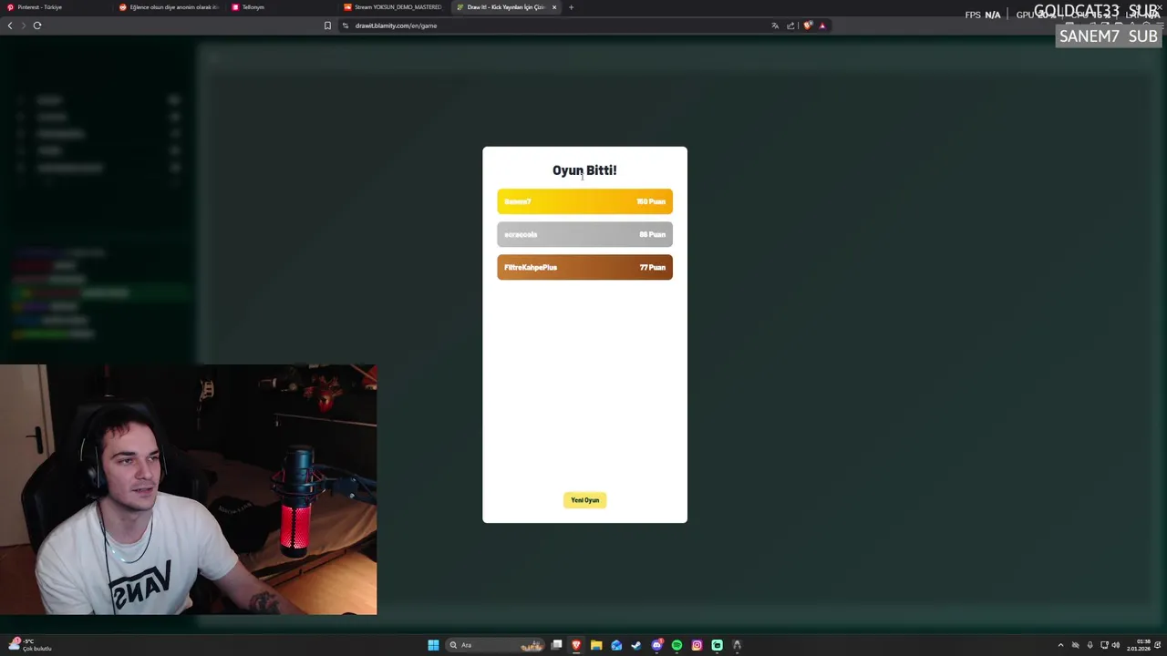1167x656 pixels.
Task: Select the second place 86 Puan row
Action: pyautogui.click(x=584, y=234)
